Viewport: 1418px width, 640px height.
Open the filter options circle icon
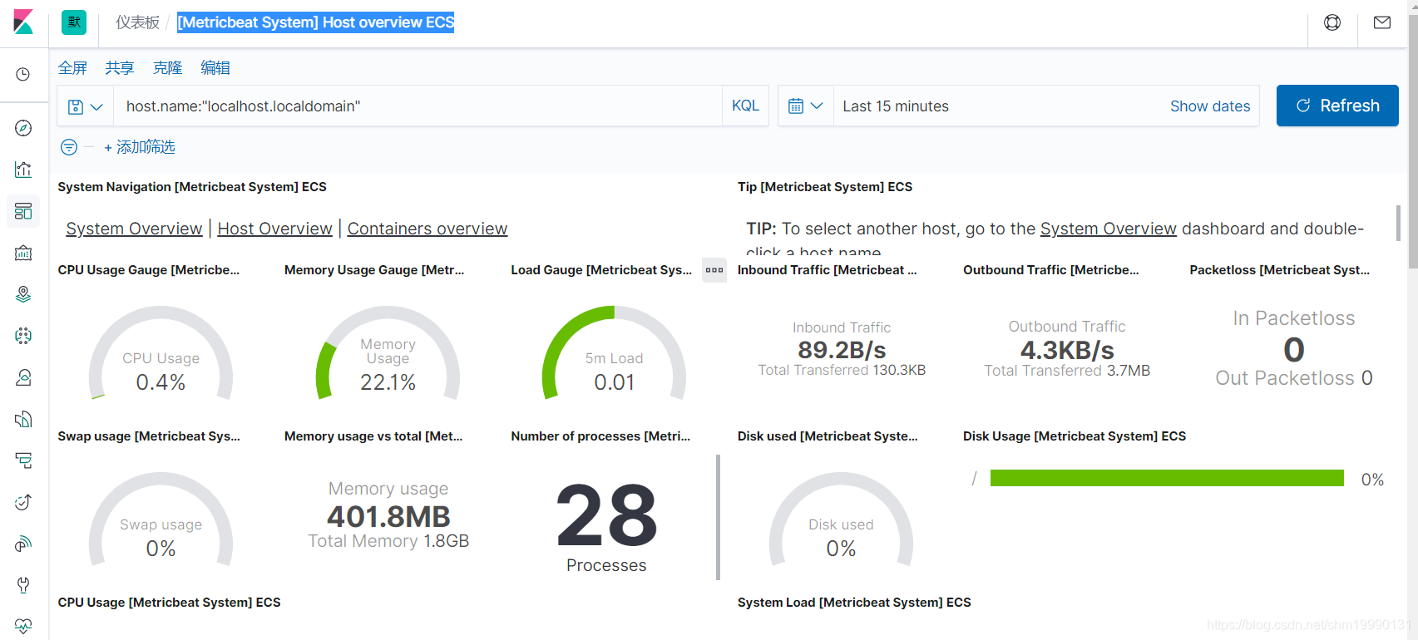(69, 147)
